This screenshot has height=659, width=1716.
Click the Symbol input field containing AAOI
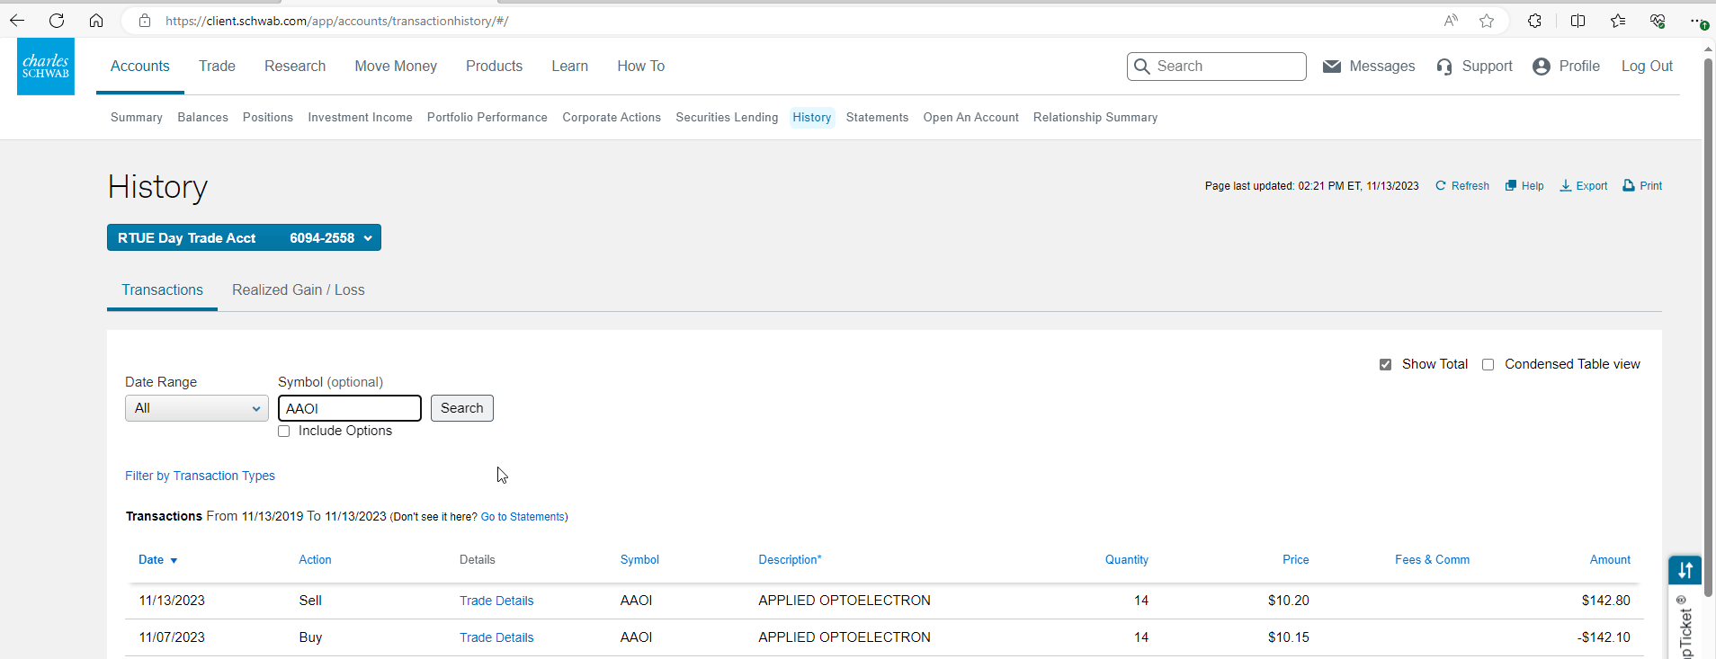[x=349, y=408]
